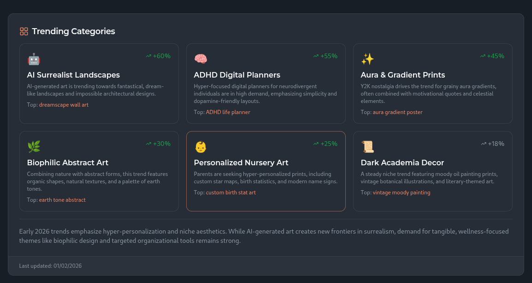
Task: Open the vintage moody painting link
Action: point(402,193)
